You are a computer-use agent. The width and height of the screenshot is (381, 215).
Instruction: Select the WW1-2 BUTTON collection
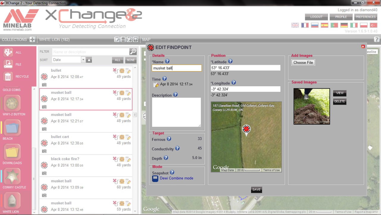[12, 103]
